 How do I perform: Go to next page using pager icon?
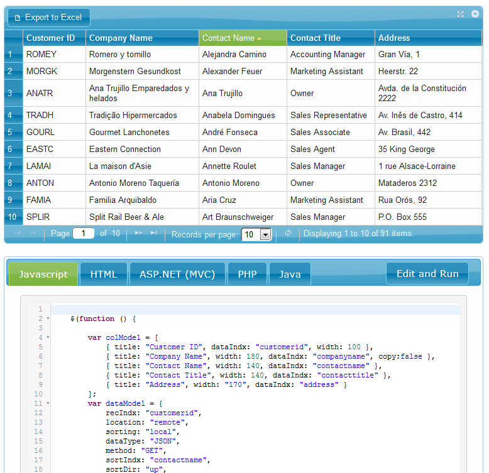(138, 233)
